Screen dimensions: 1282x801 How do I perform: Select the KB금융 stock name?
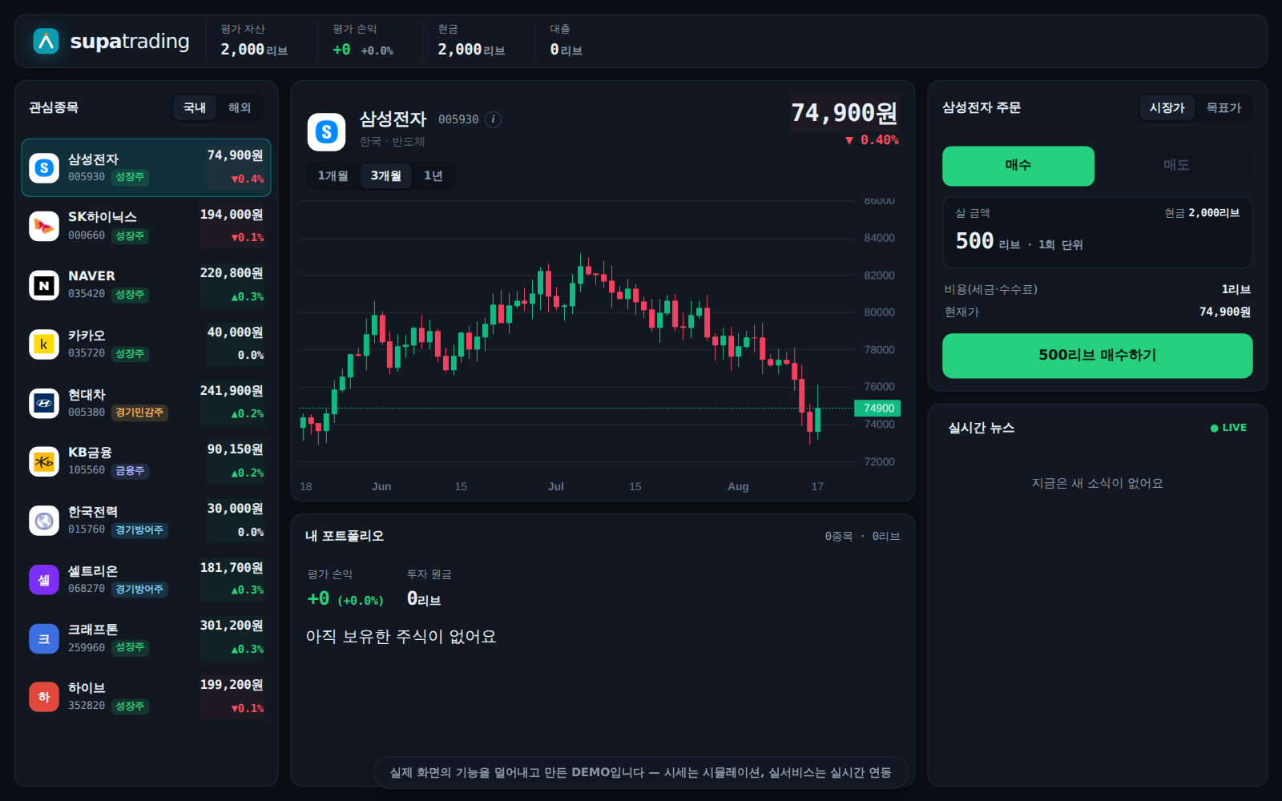click(x=90, y=453)
